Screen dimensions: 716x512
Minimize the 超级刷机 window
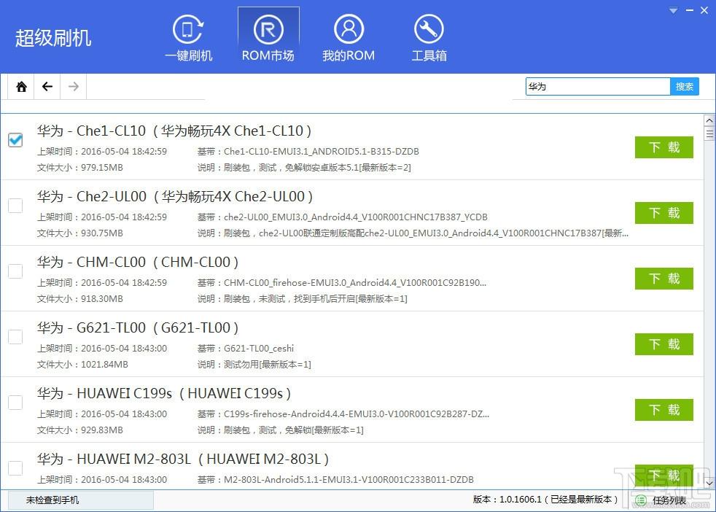pyautogui.click(x=690, y=10)
